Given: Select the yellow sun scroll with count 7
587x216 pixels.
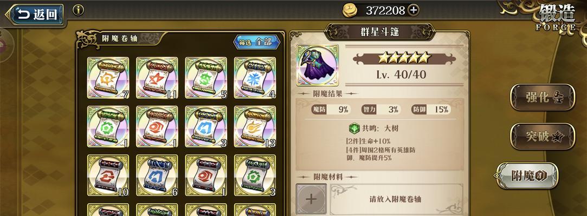Looking at the screenshot, I should point(108,78).
